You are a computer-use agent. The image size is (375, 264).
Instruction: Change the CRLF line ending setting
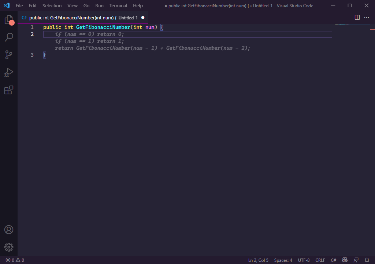point(320,260)
